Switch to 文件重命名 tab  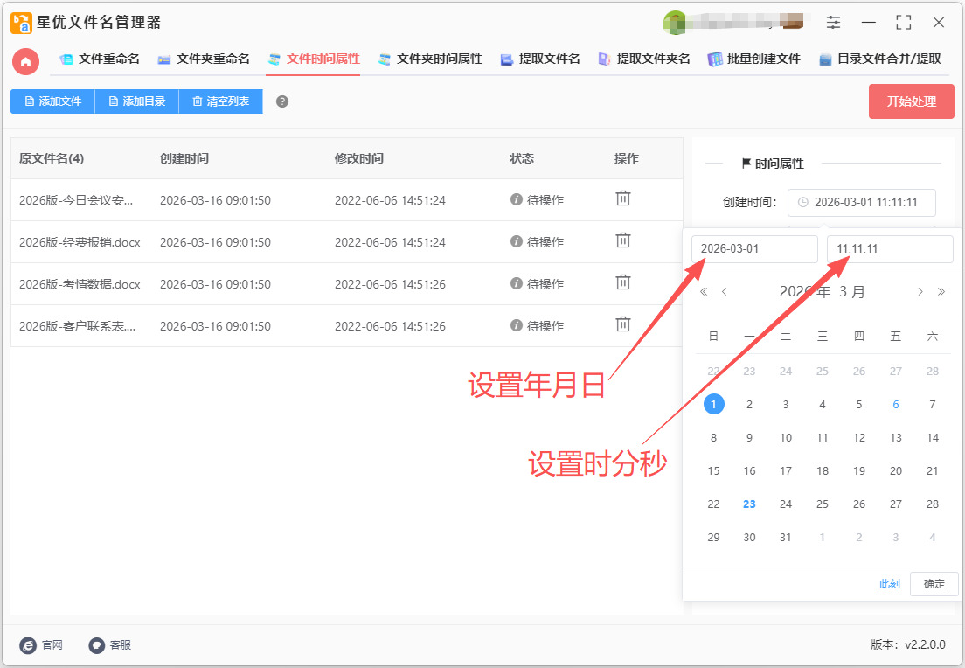coord(99,59)
